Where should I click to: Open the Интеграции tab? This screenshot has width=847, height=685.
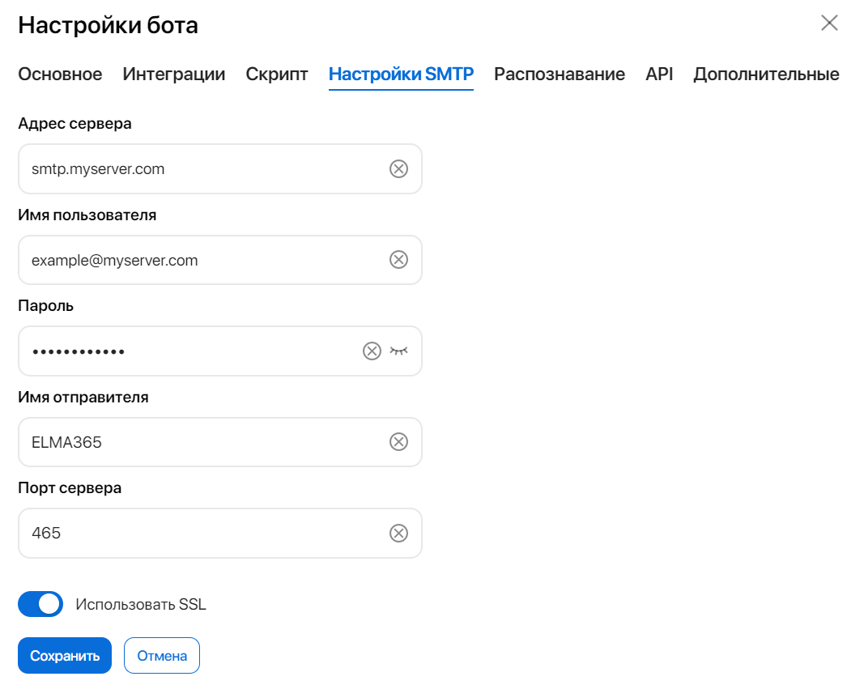(174, 74)
